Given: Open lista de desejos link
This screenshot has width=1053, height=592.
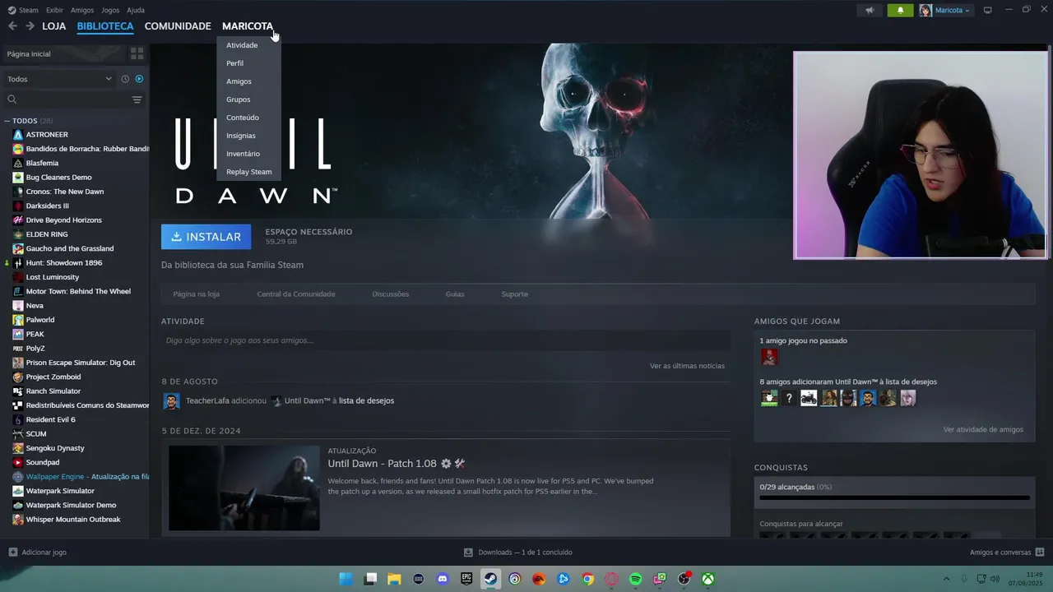Looking at the screenshot, I should pos(366,401).
